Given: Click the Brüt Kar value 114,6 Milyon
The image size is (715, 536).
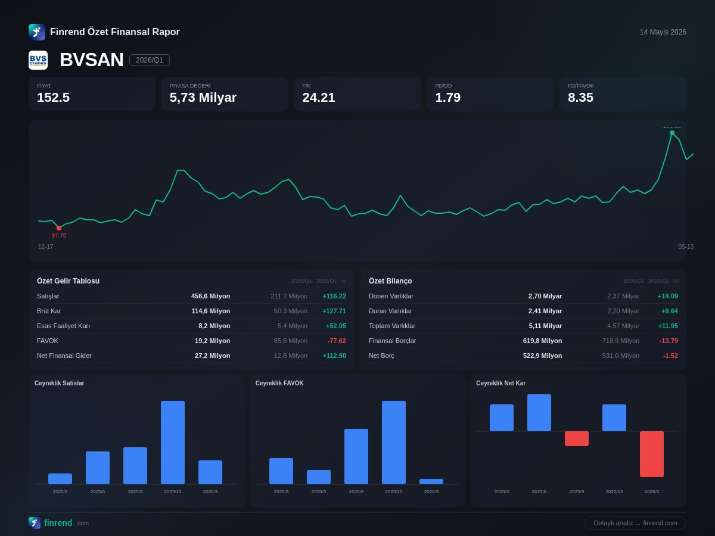Looking at the screenshot, I should (x=211, y=311).
